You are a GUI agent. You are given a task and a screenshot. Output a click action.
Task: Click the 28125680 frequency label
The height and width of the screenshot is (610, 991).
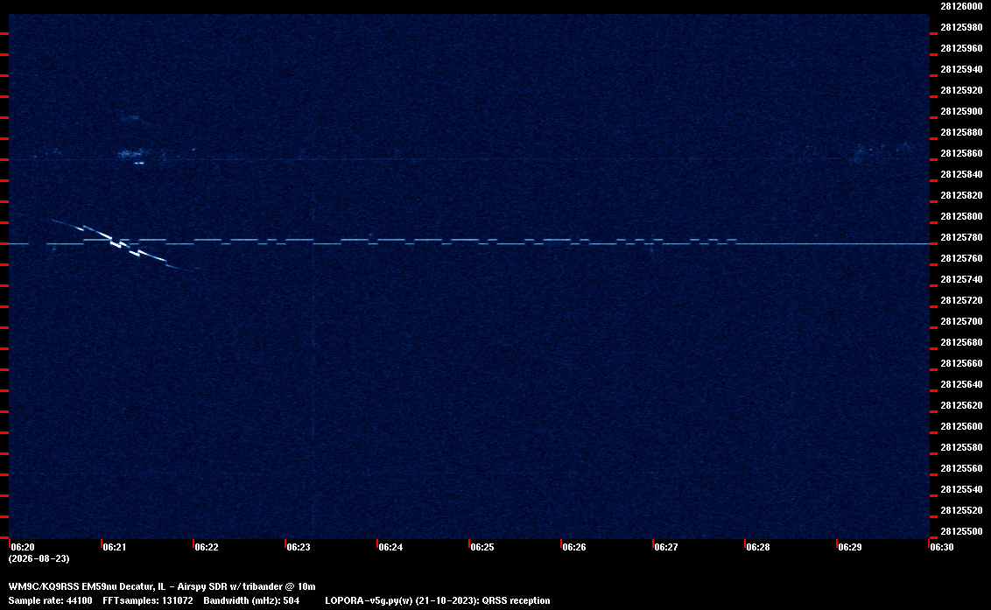click(961, 342)
